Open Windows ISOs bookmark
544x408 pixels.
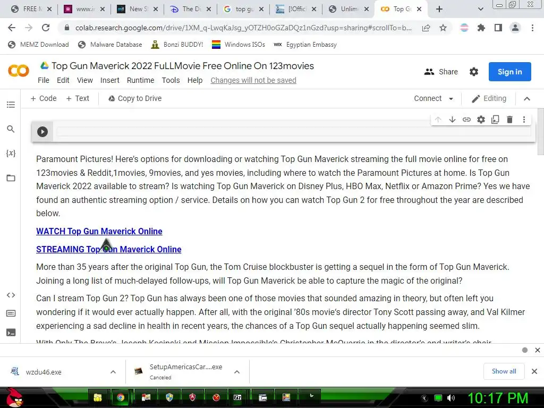(239, 45)
